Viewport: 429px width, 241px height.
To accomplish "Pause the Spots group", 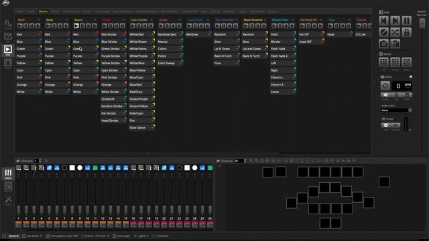I will click(54, 26).
